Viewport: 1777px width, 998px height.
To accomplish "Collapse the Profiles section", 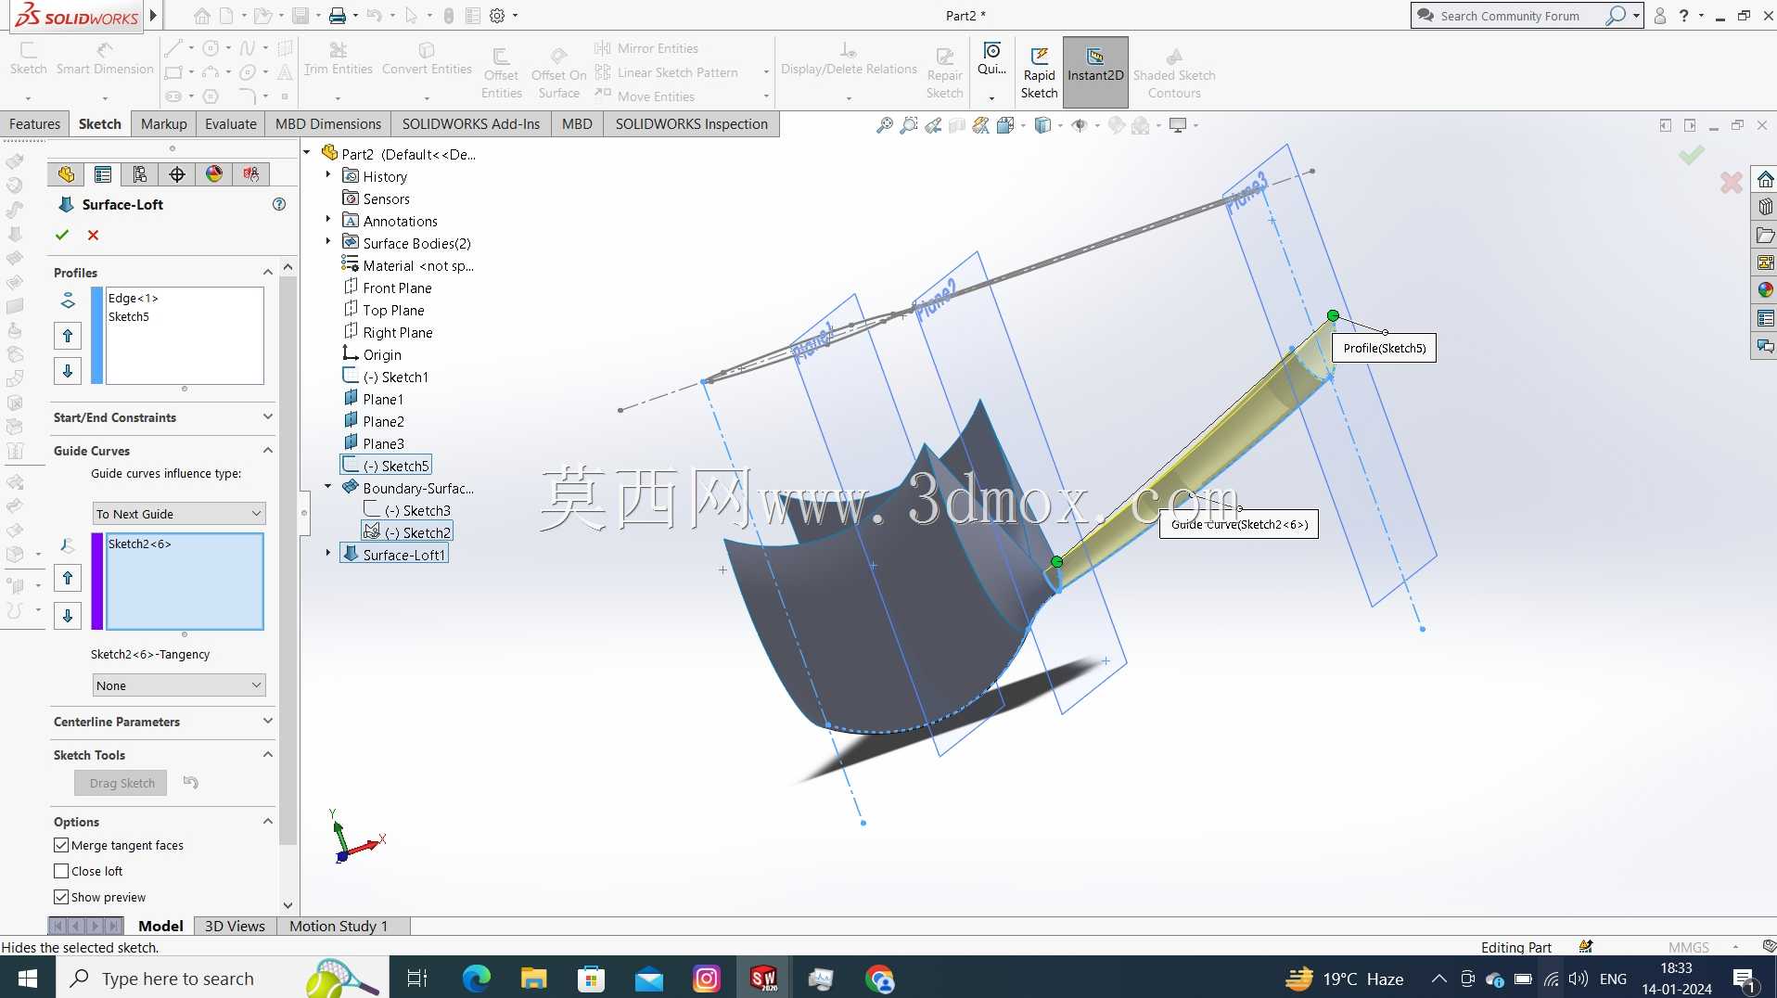I will [267, 272].
